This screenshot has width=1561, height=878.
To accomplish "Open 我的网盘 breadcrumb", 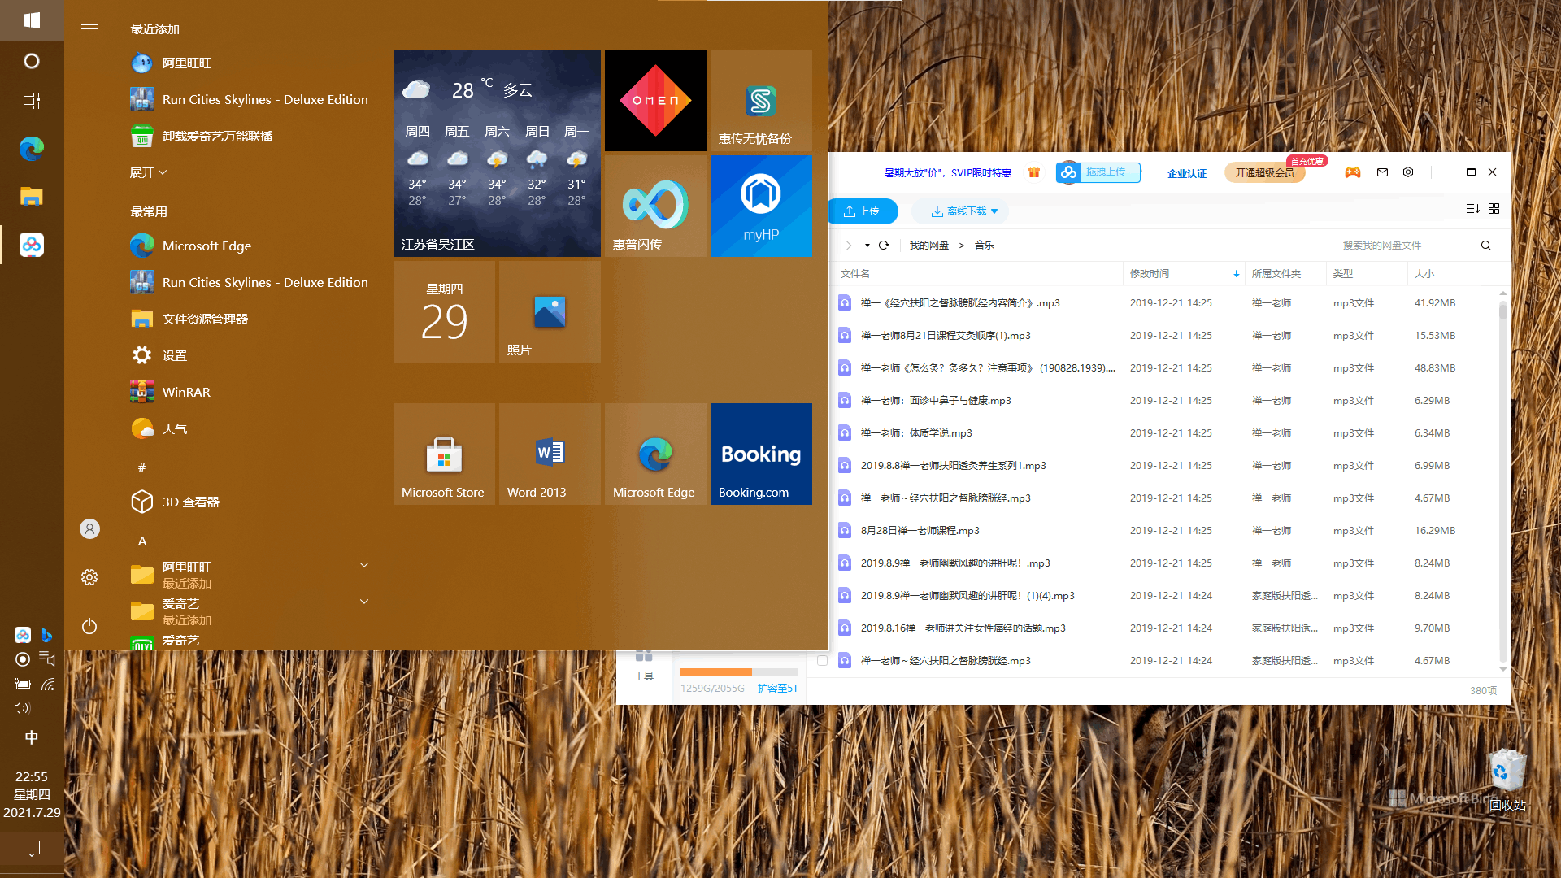I will [x=929, y=246].
